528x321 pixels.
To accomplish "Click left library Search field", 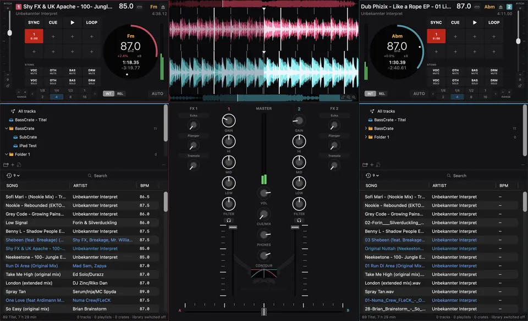I will tap(98, 176).
